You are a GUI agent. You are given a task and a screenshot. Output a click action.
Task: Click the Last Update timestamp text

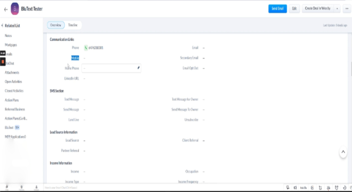[335, 25]
